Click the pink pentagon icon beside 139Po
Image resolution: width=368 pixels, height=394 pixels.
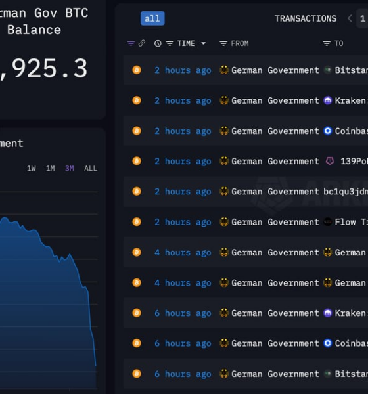click(330, 161)
